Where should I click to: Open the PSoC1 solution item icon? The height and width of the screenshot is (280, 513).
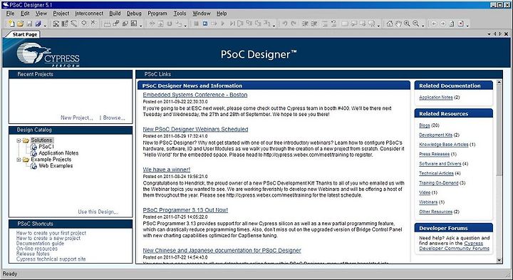pos(33,147)
